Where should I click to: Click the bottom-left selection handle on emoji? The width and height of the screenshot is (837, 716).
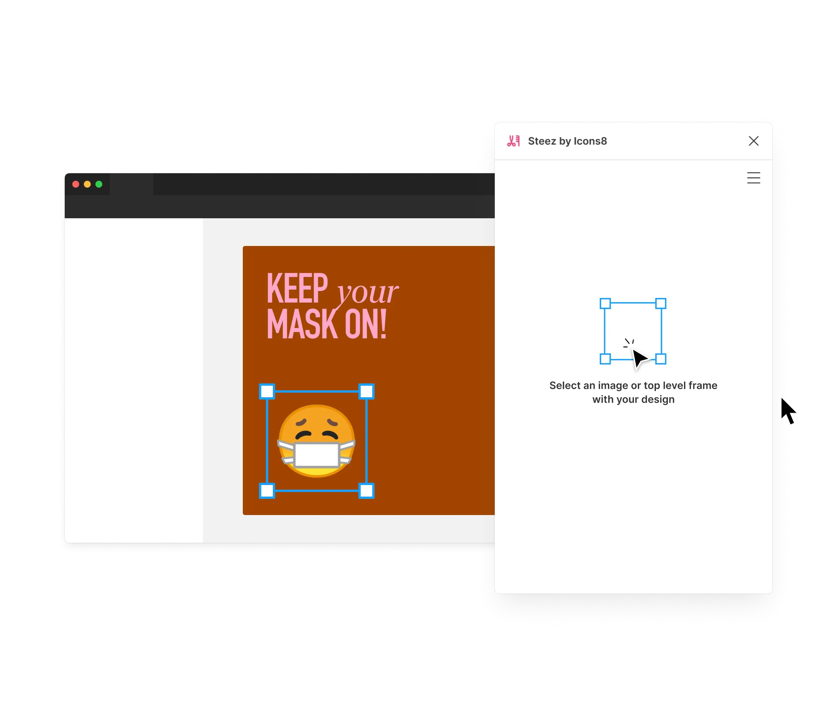click(267, 491)
